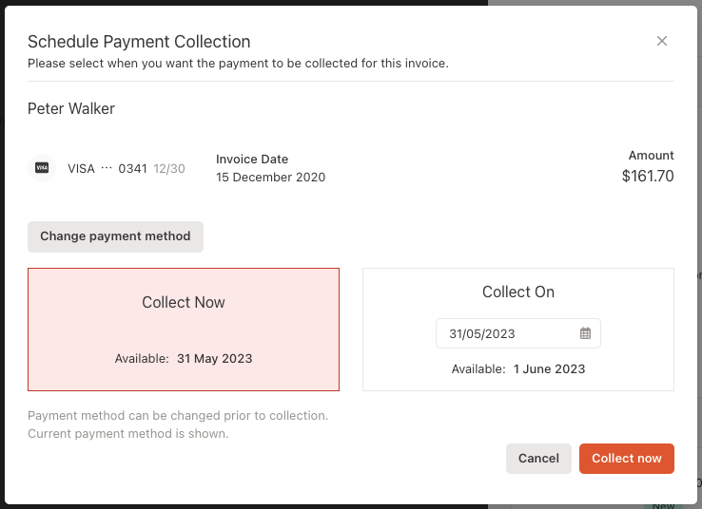This screenshot has height=509, width=702.
Task: Close the Schedule Payment Collection dialog
Action: tap(662, 41)
